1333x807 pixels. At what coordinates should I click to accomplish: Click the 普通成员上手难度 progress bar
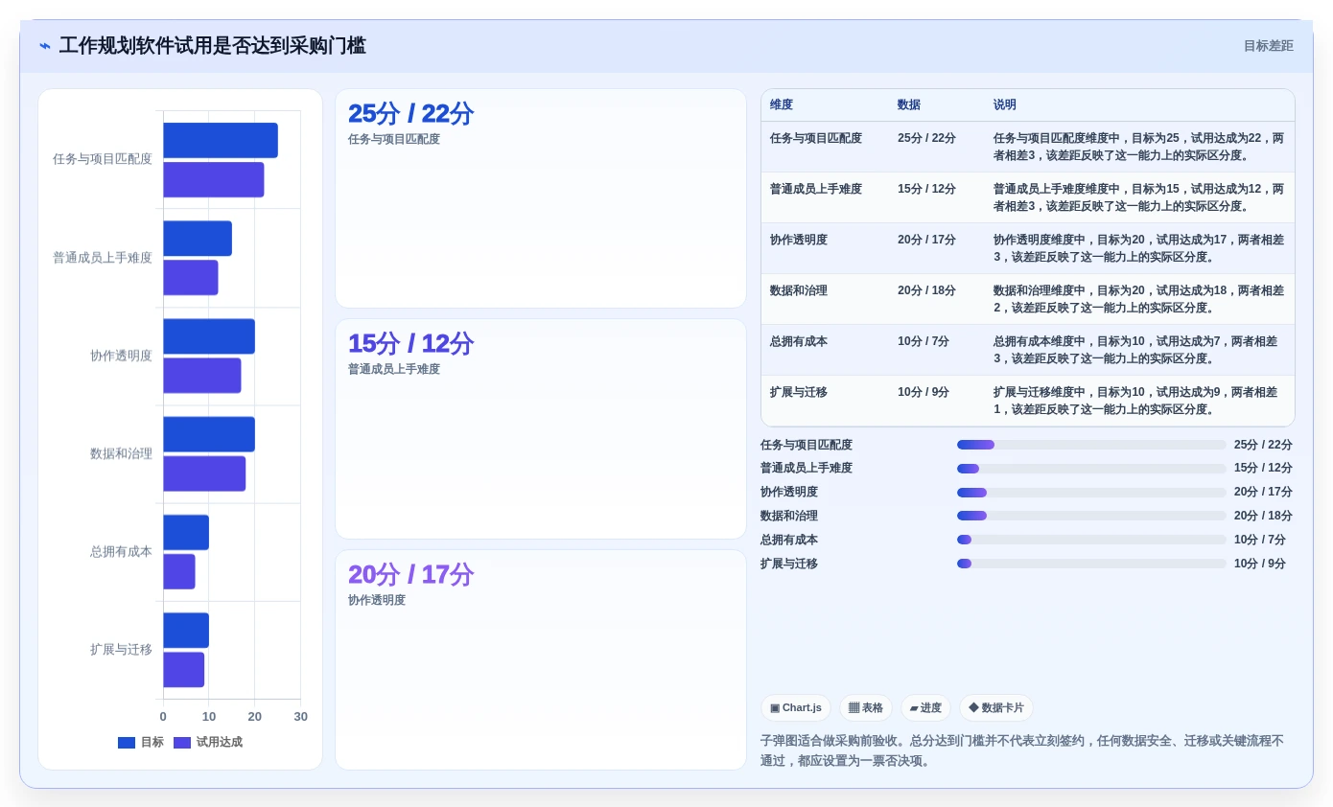click(x=1091, y=469)
